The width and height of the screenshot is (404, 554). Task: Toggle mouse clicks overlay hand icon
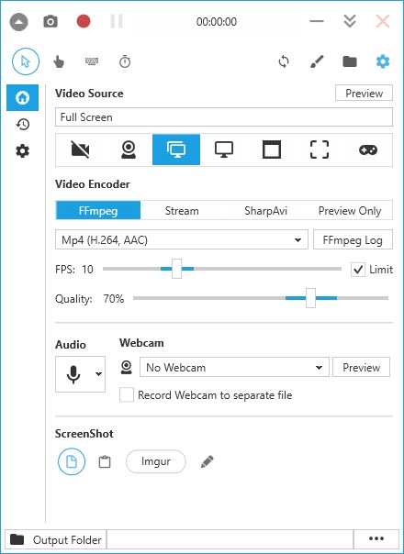pyautogui.click(x=59, y=61)
